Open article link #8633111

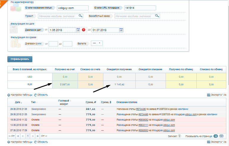pos(143,125)
